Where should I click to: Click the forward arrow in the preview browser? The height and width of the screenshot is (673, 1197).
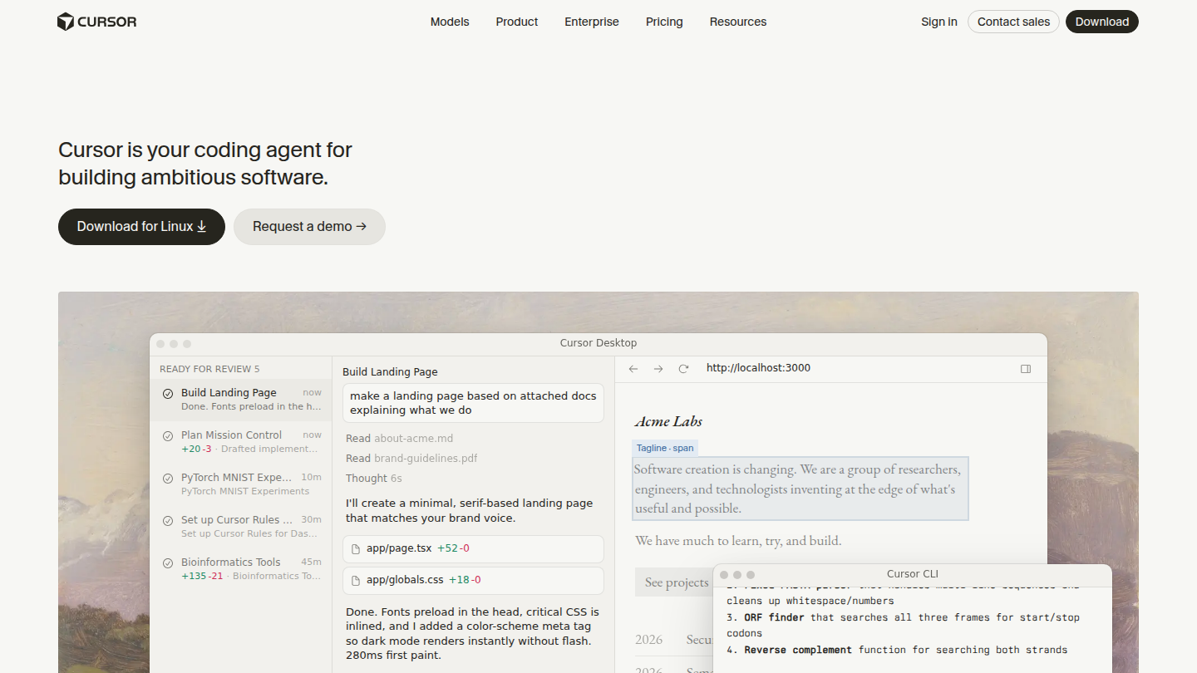coord(658,369)
